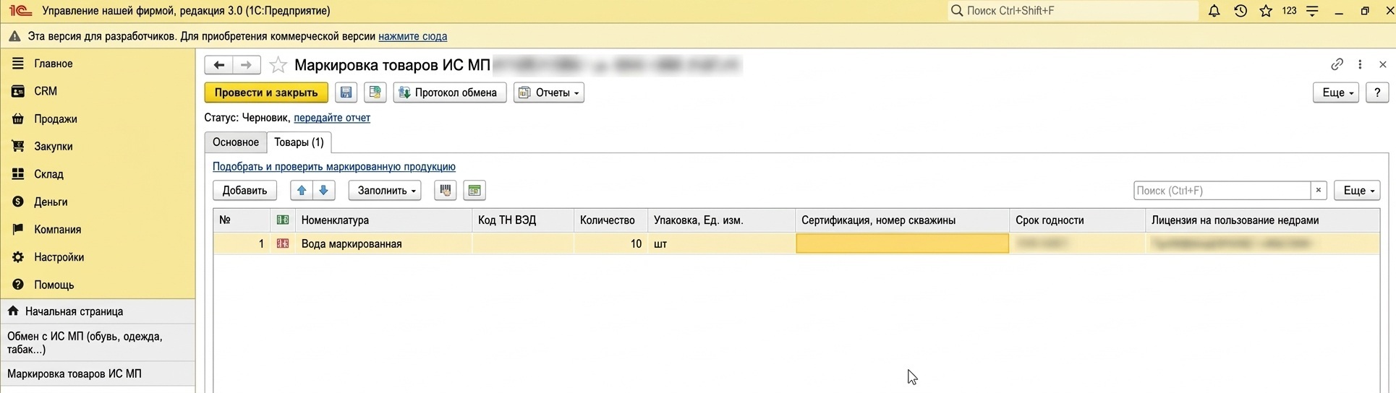Click the Добавить button
1396x393 pixels.
244,191
